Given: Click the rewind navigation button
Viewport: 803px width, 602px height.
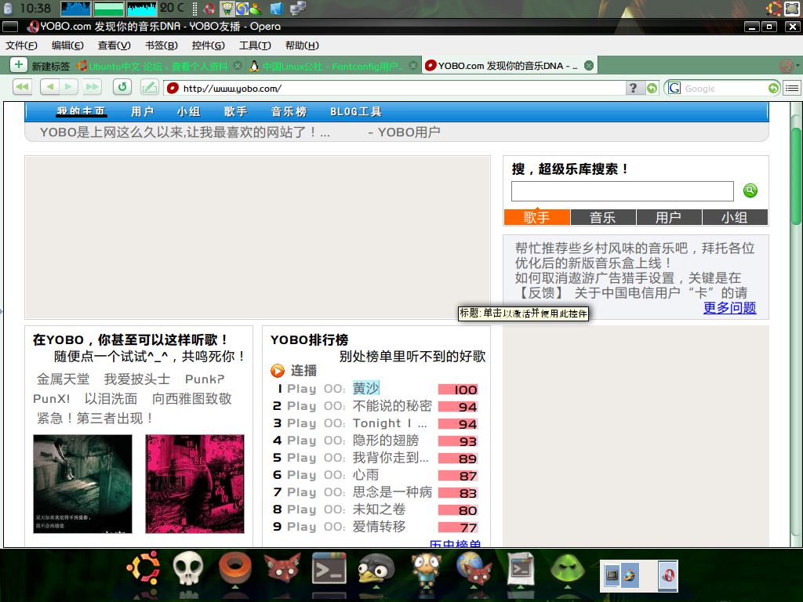Looking at the screenshot, I should [x=22, y=87].
